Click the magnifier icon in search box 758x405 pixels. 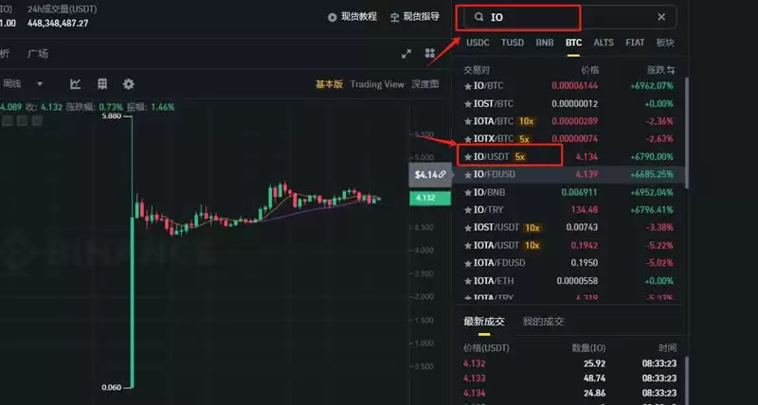[x=478, y=17]
